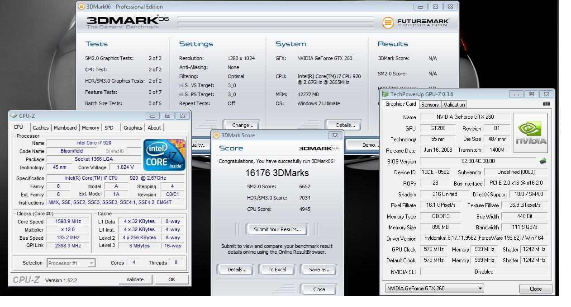Click the NVIDIA logo in GPU-Z
571x307 pixels.
531,133
